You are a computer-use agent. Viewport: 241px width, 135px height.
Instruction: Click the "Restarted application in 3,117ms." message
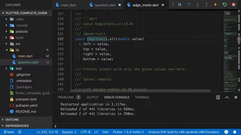[94, 104]
